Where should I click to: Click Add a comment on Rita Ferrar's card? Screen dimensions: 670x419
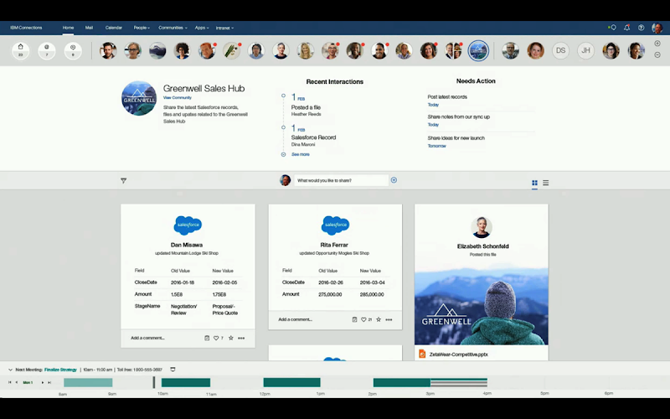click(296, 319)
